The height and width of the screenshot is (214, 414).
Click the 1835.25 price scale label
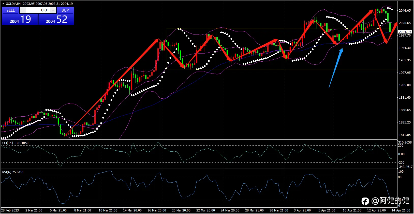point(405,122)
